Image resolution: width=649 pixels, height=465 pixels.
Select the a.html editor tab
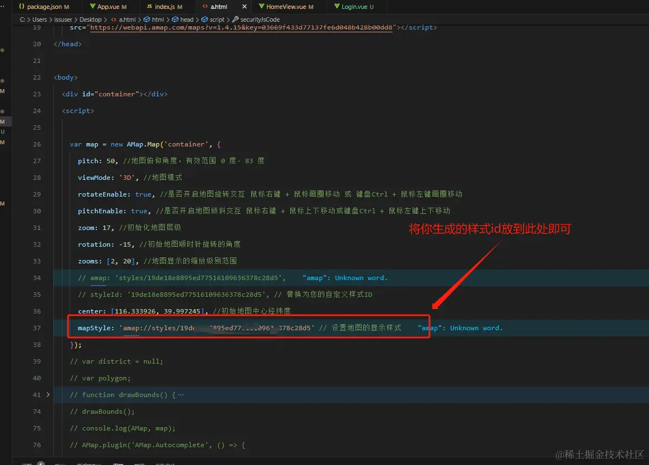[218, 7]
